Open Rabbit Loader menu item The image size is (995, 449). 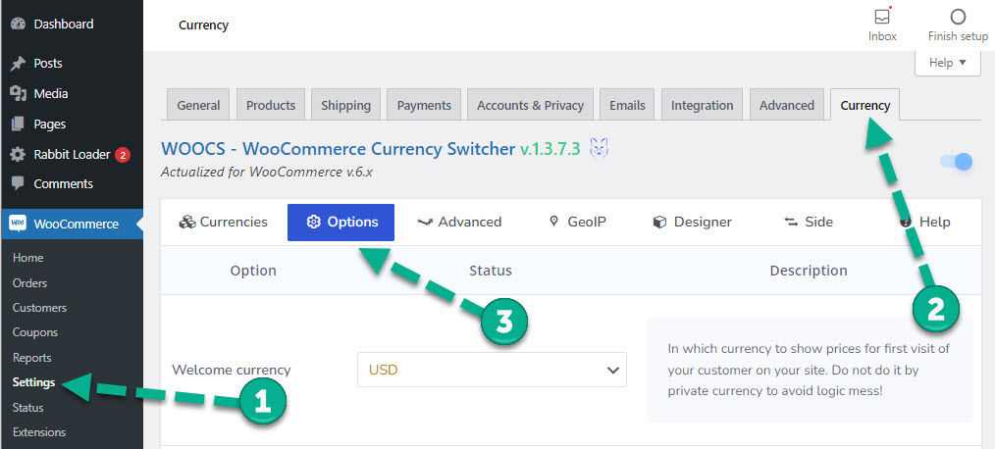pyautogui.click(x=72, y=155)
